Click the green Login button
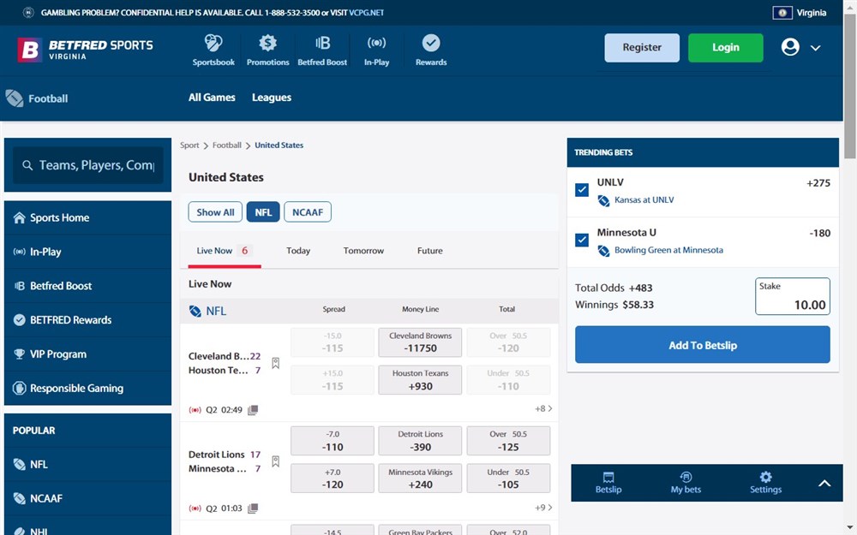This screenshot has height=535, width=857. (x=725, y=47)
